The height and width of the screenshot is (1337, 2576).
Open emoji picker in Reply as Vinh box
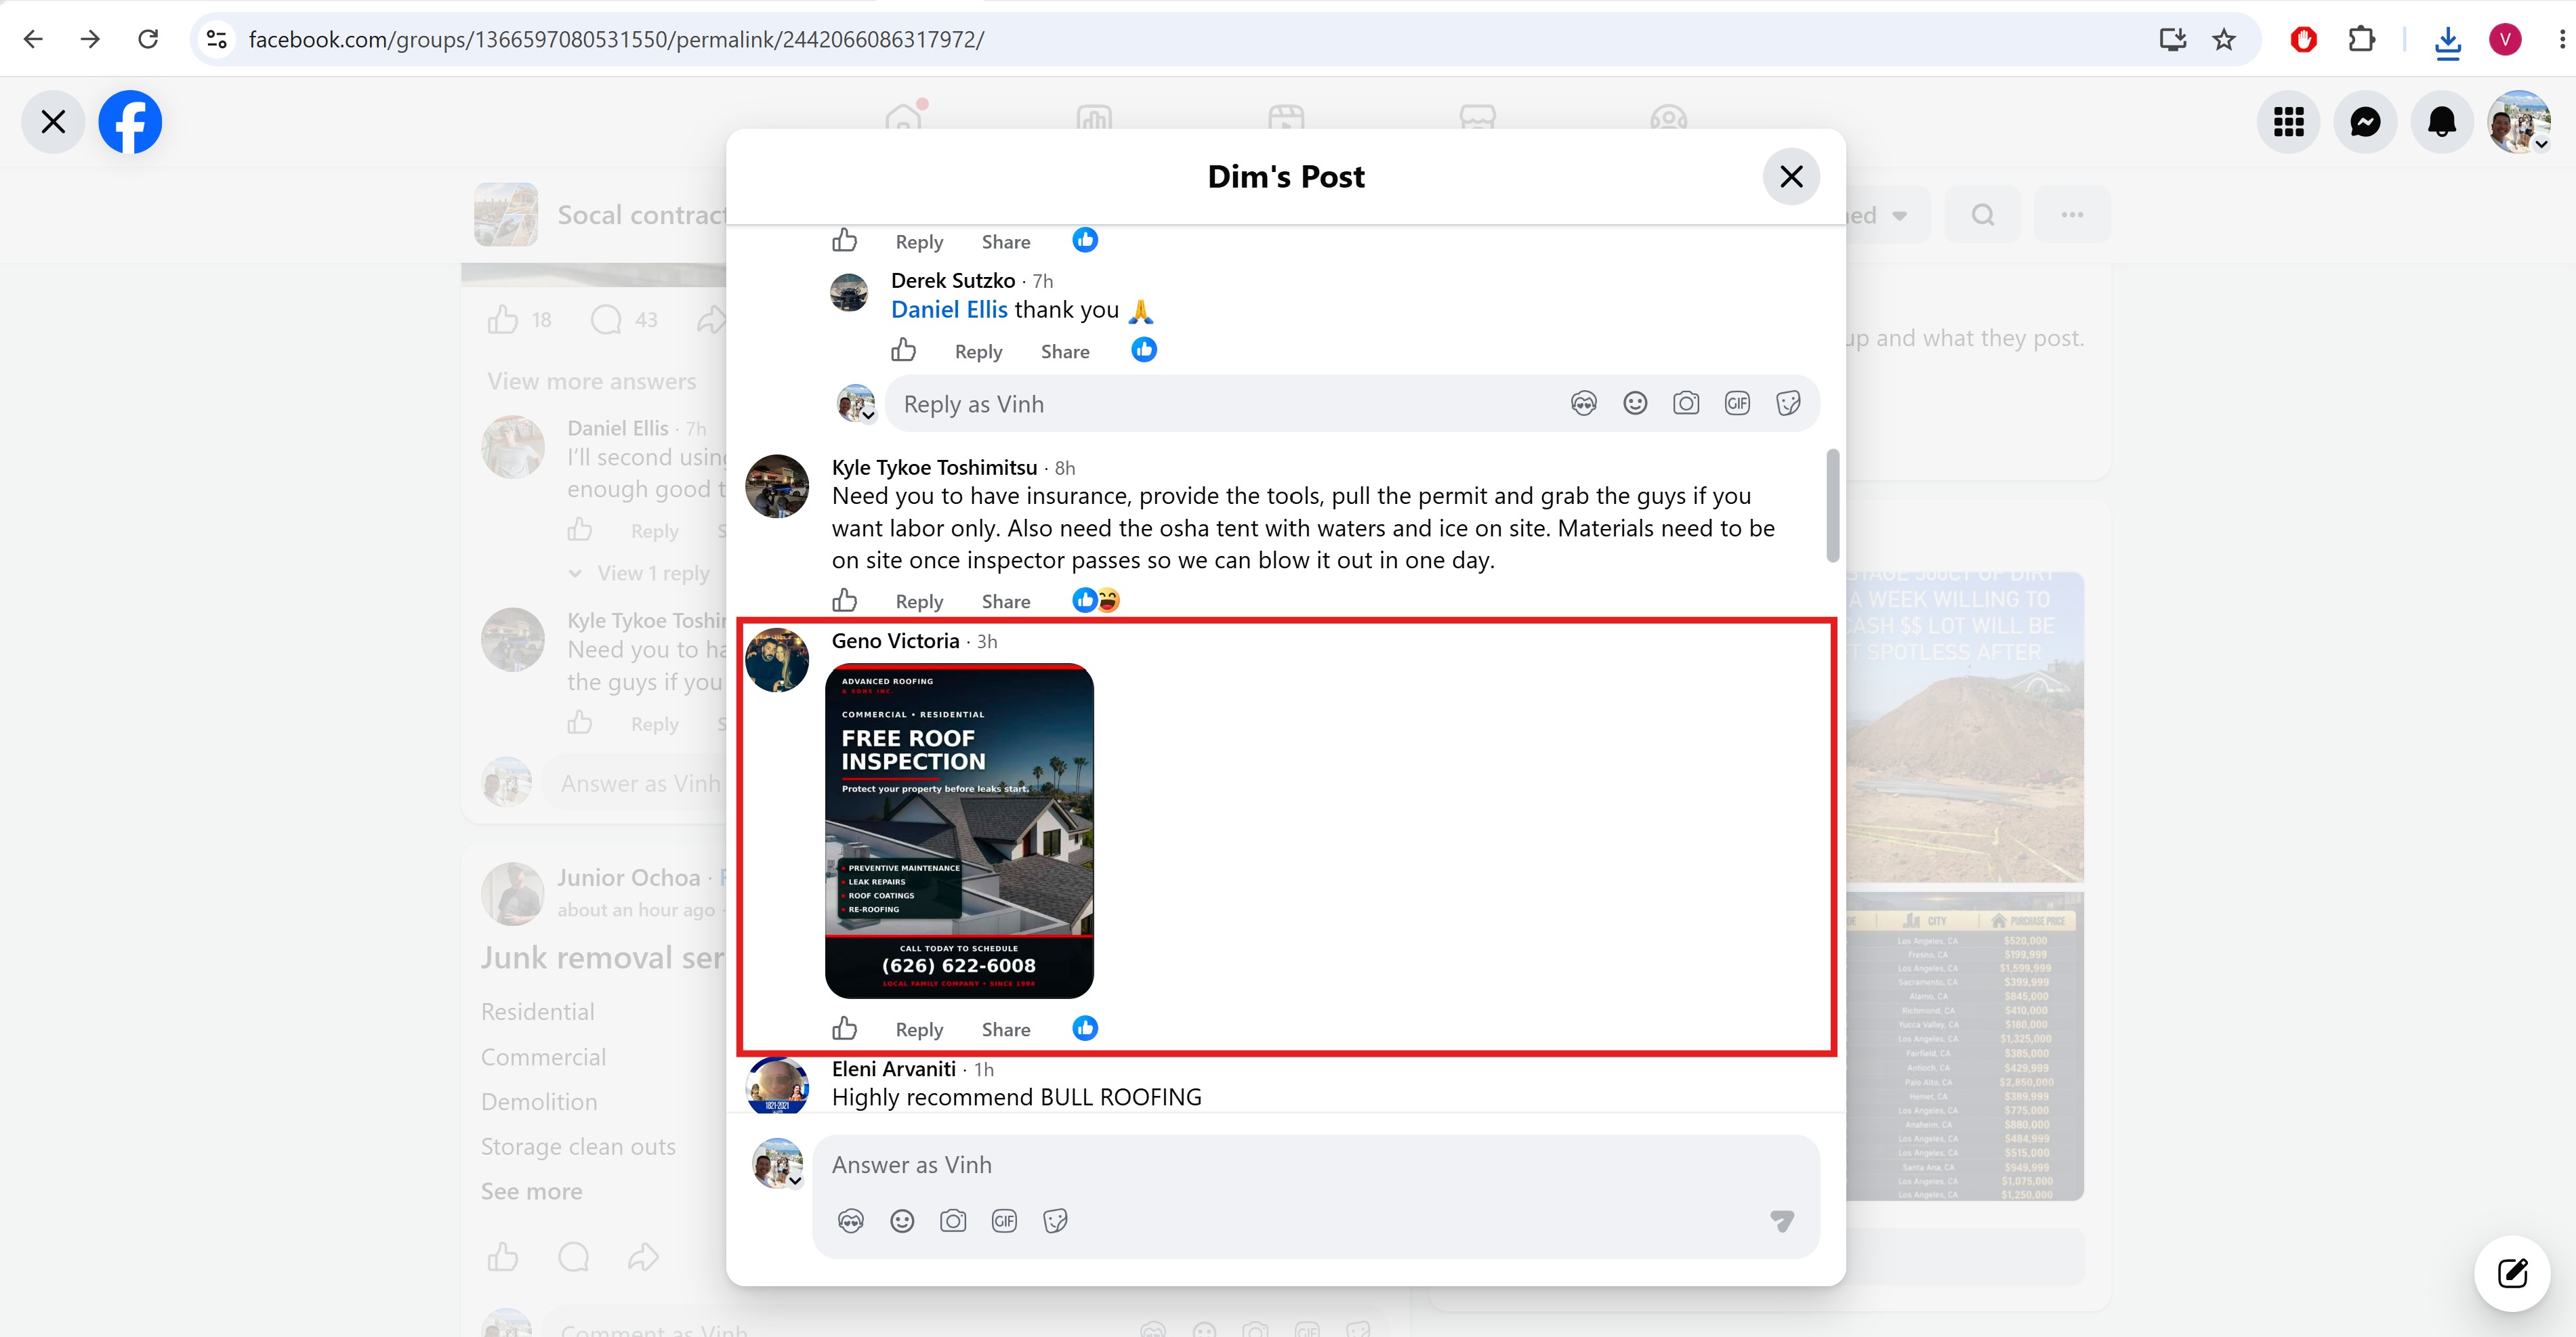[1635, 403]
